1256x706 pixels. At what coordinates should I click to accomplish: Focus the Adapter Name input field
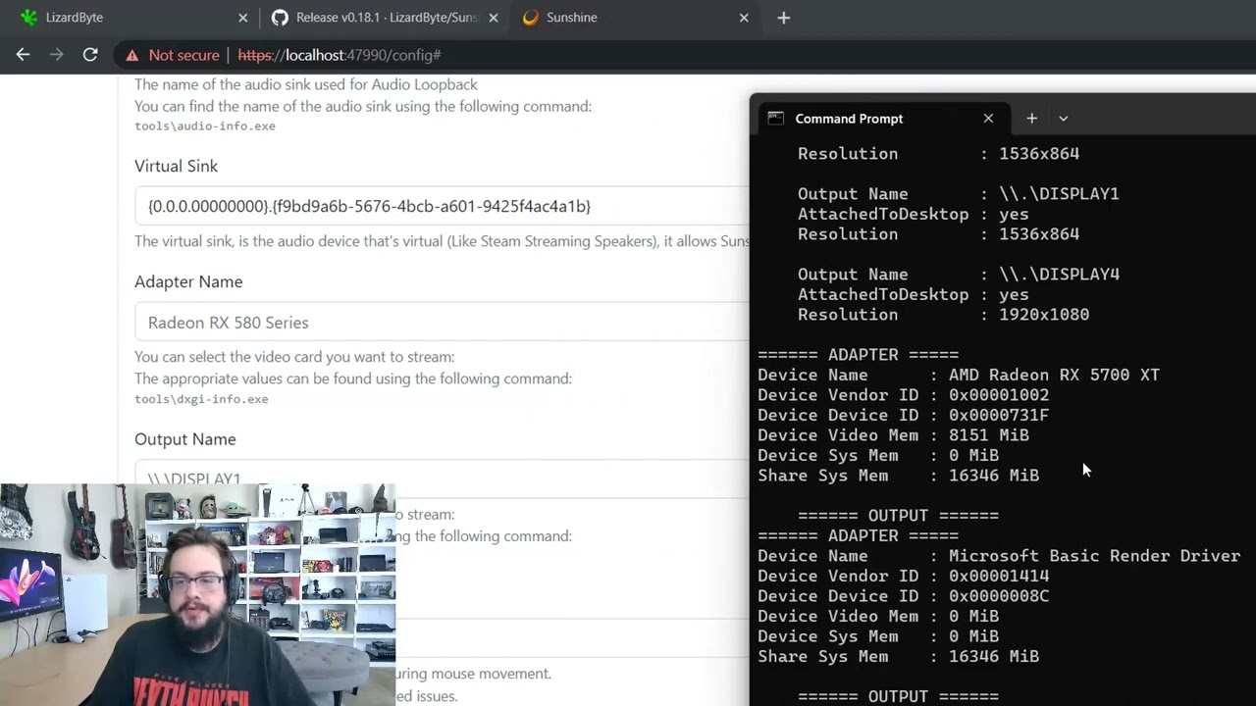442,322
